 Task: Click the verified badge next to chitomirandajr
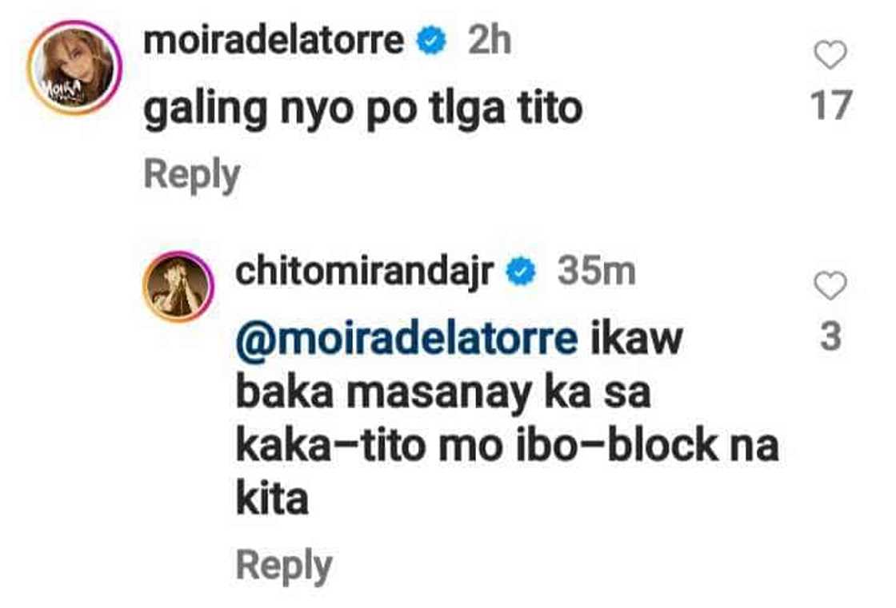pos(521,272)
